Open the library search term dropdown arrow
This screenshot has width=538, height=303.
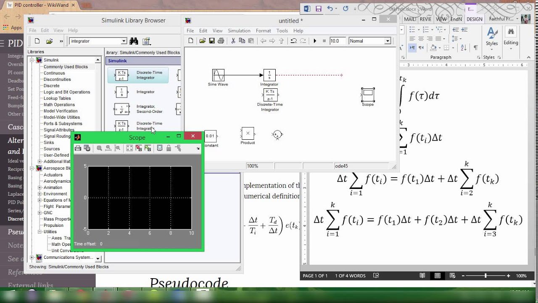(124, 41)
